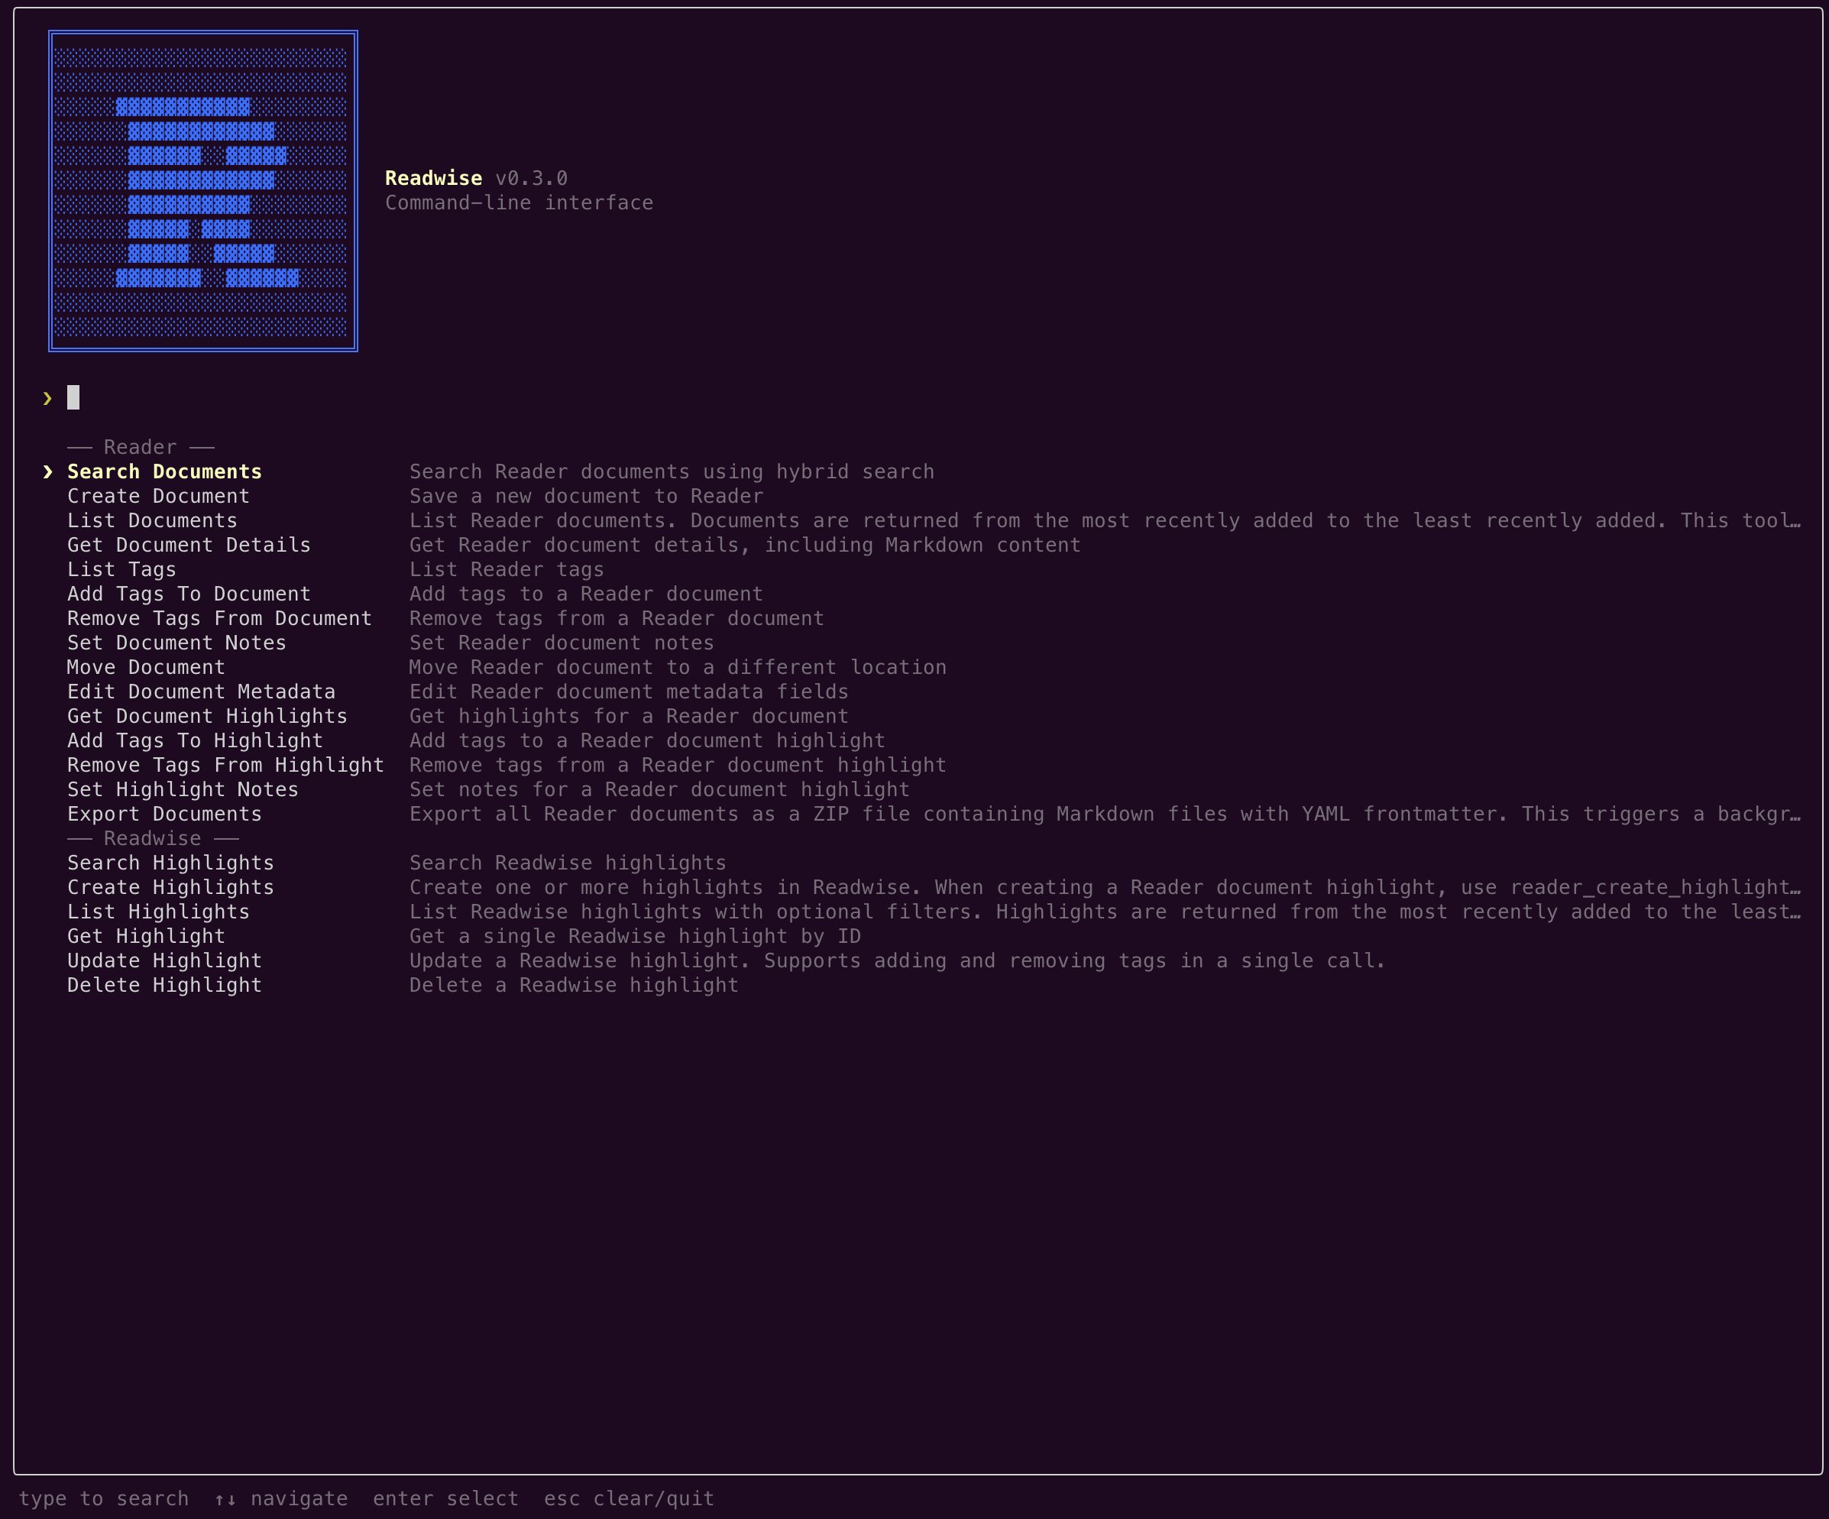Select the Move Document command
The image size is (1829, 1519).
(x=145, y=666)
